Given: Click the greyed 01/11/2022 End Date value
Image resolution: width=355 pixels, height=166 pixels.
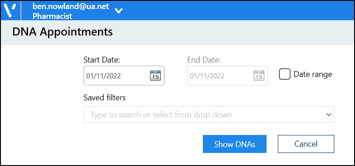Looking at the screenshot, I should click(x=207, y=76).
